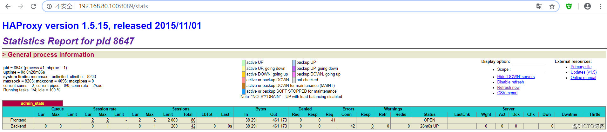Open the Chrome three-dot menu

[600, 6]
